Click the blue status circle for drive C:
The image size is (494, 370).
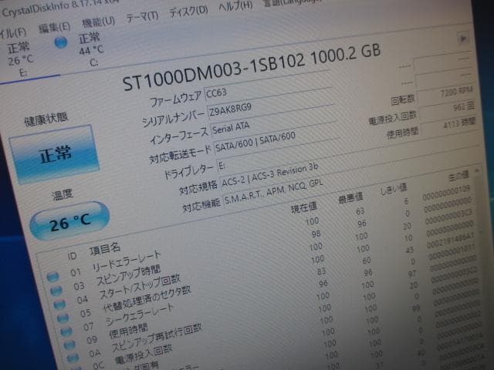[x=60, y=43]
